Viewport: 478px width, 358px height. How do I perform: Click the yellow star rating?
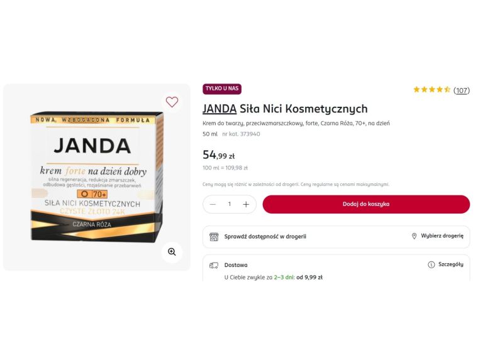point(431,90)
